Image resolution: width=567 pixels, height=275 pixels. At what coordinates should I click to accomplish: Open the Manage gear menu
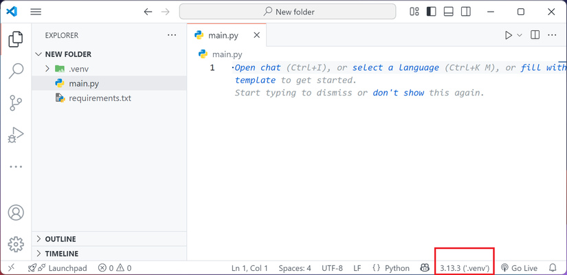click(x=15, y=243)
